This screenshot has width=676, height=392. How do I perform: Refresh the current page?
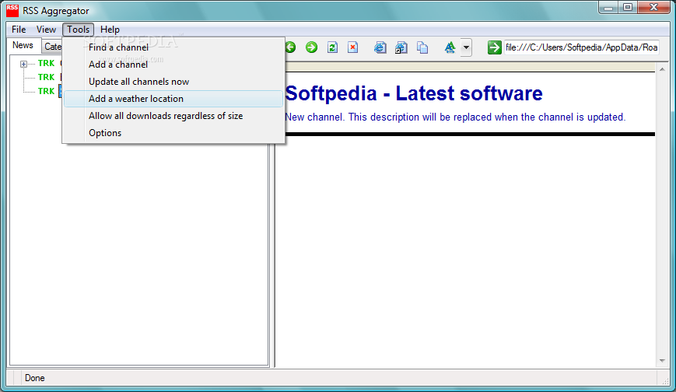tap(332, 47)
